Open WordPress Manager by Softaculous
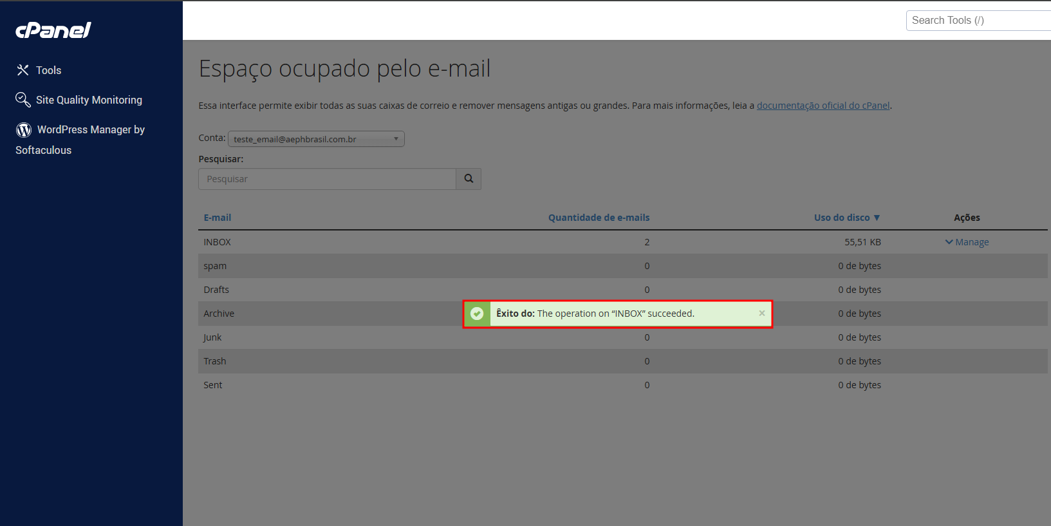 coord(80,140)
